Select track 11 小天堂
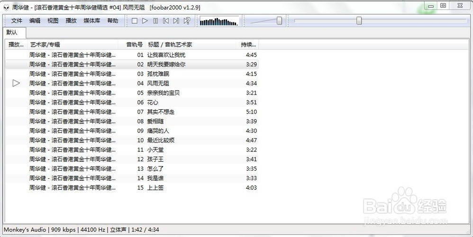This screenshot has height=237, width=473. pos(132,149)
